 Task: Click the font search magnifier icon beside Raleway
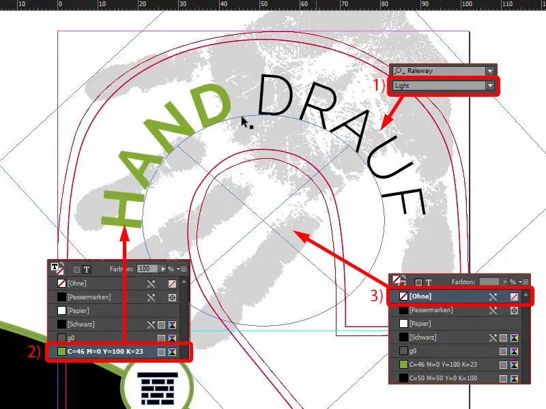pyautogui.click(x=399, y=71)
